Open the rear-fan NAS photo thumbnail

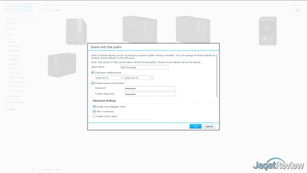tap(268, 31)
